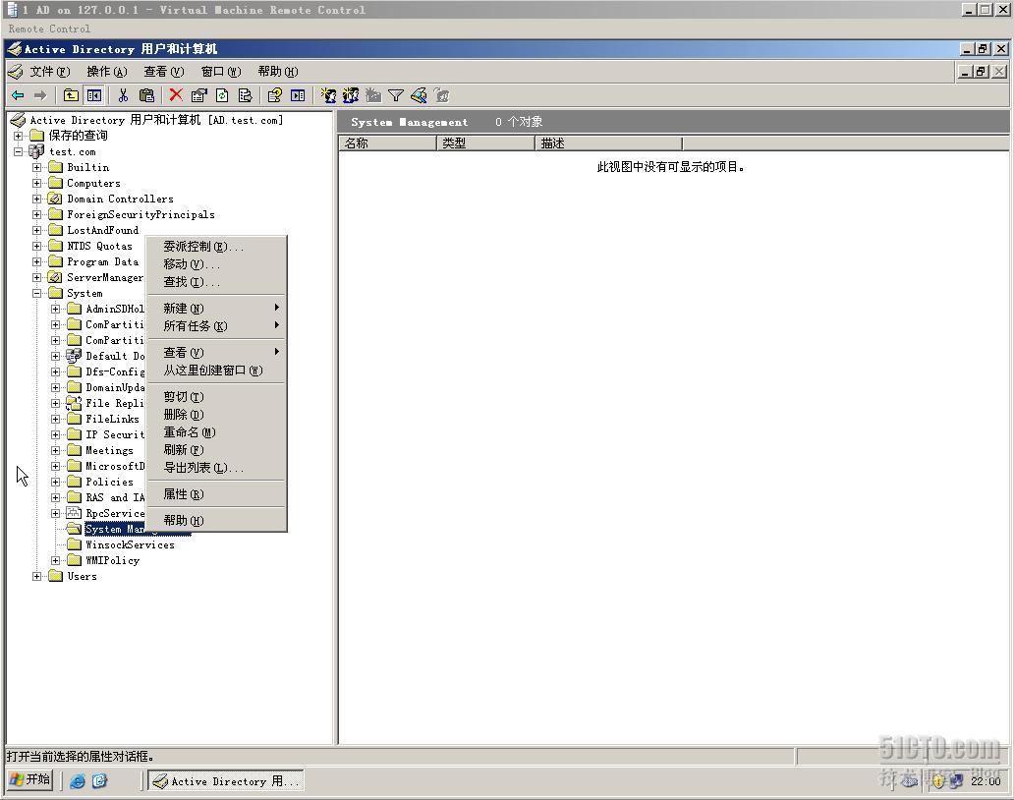Expand the Users container
The image size is (1014, 800).
pos(37,576)
